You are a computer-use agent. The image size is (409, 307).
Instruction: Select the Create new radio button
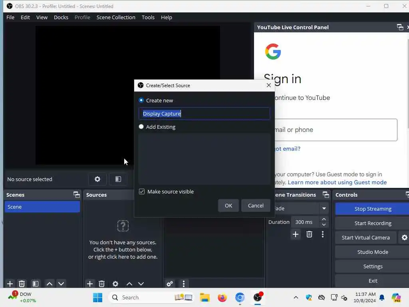pyautogui.click(x=141, y=100)
